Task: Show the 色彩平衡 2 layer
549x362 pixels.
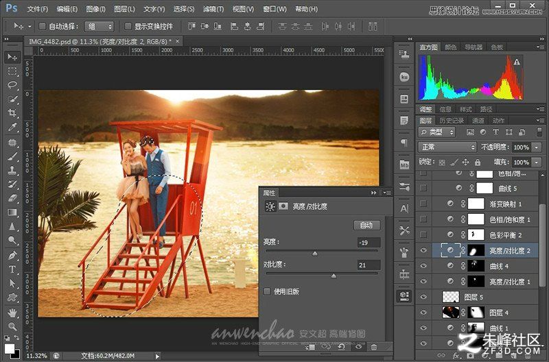Action: coord(423,234)
